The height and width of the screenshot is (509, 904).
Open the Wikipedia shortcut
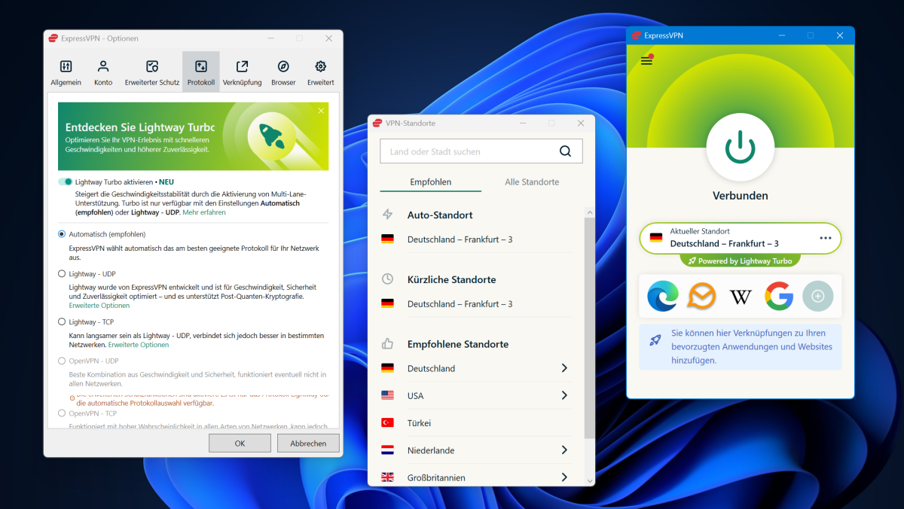tap(741, 297)
